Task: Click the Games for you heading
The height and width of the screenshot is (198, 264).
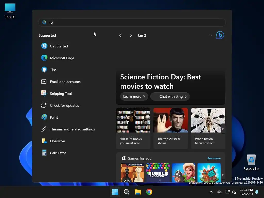Action: click(x=139, y=158)
